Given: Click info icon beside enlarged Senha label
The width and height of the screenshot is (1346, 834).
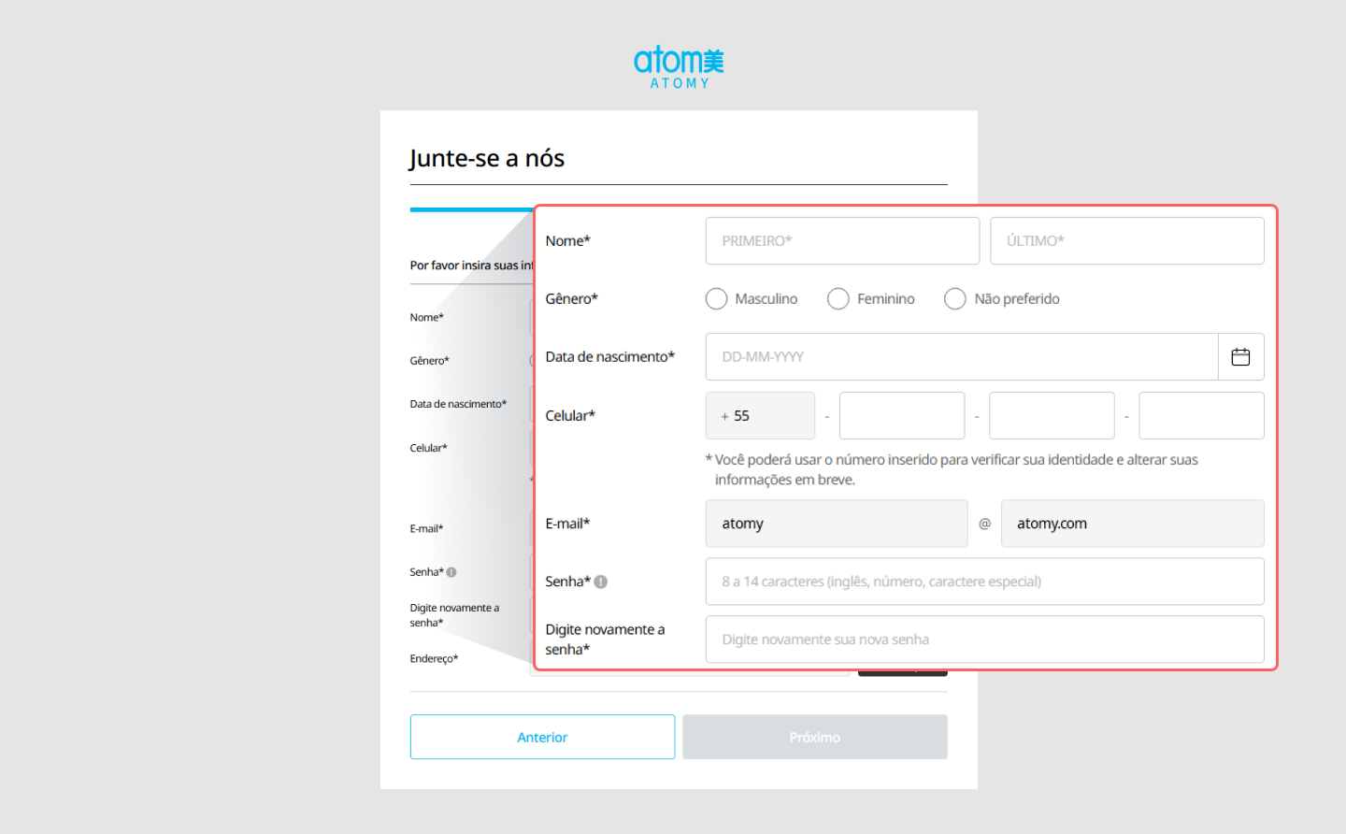Looking at the screenshot, I should pos(601,582).
